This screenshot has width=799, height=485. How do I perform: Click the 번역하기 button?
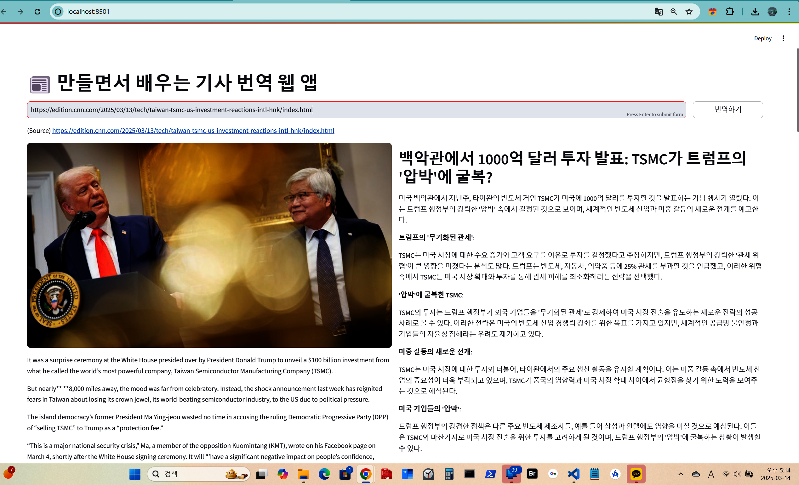point(728,110)
